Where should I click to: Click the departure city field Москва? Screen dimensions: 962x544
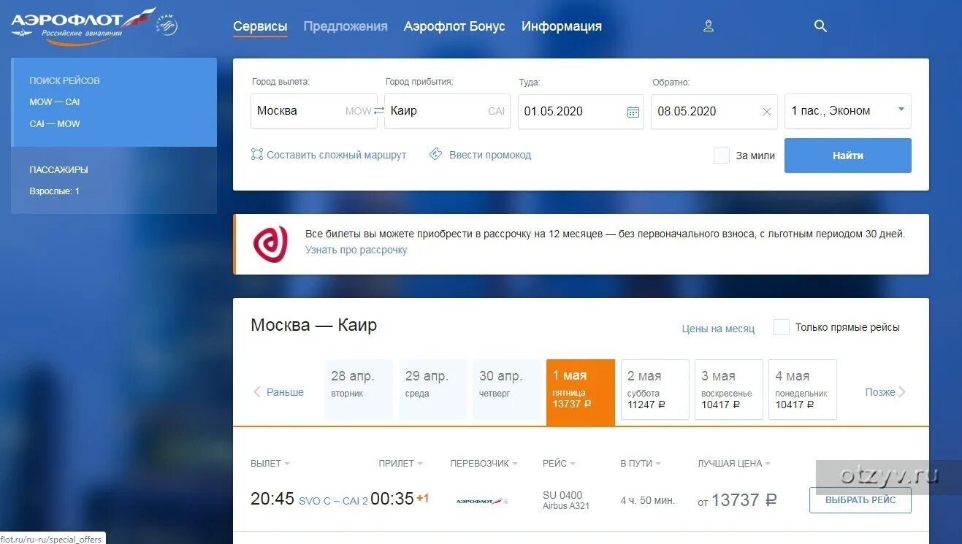313,111
